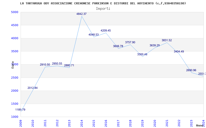Click the 2017 x-axis year label
The height and width of the screenshot is (128, 206).
[118, 123]
